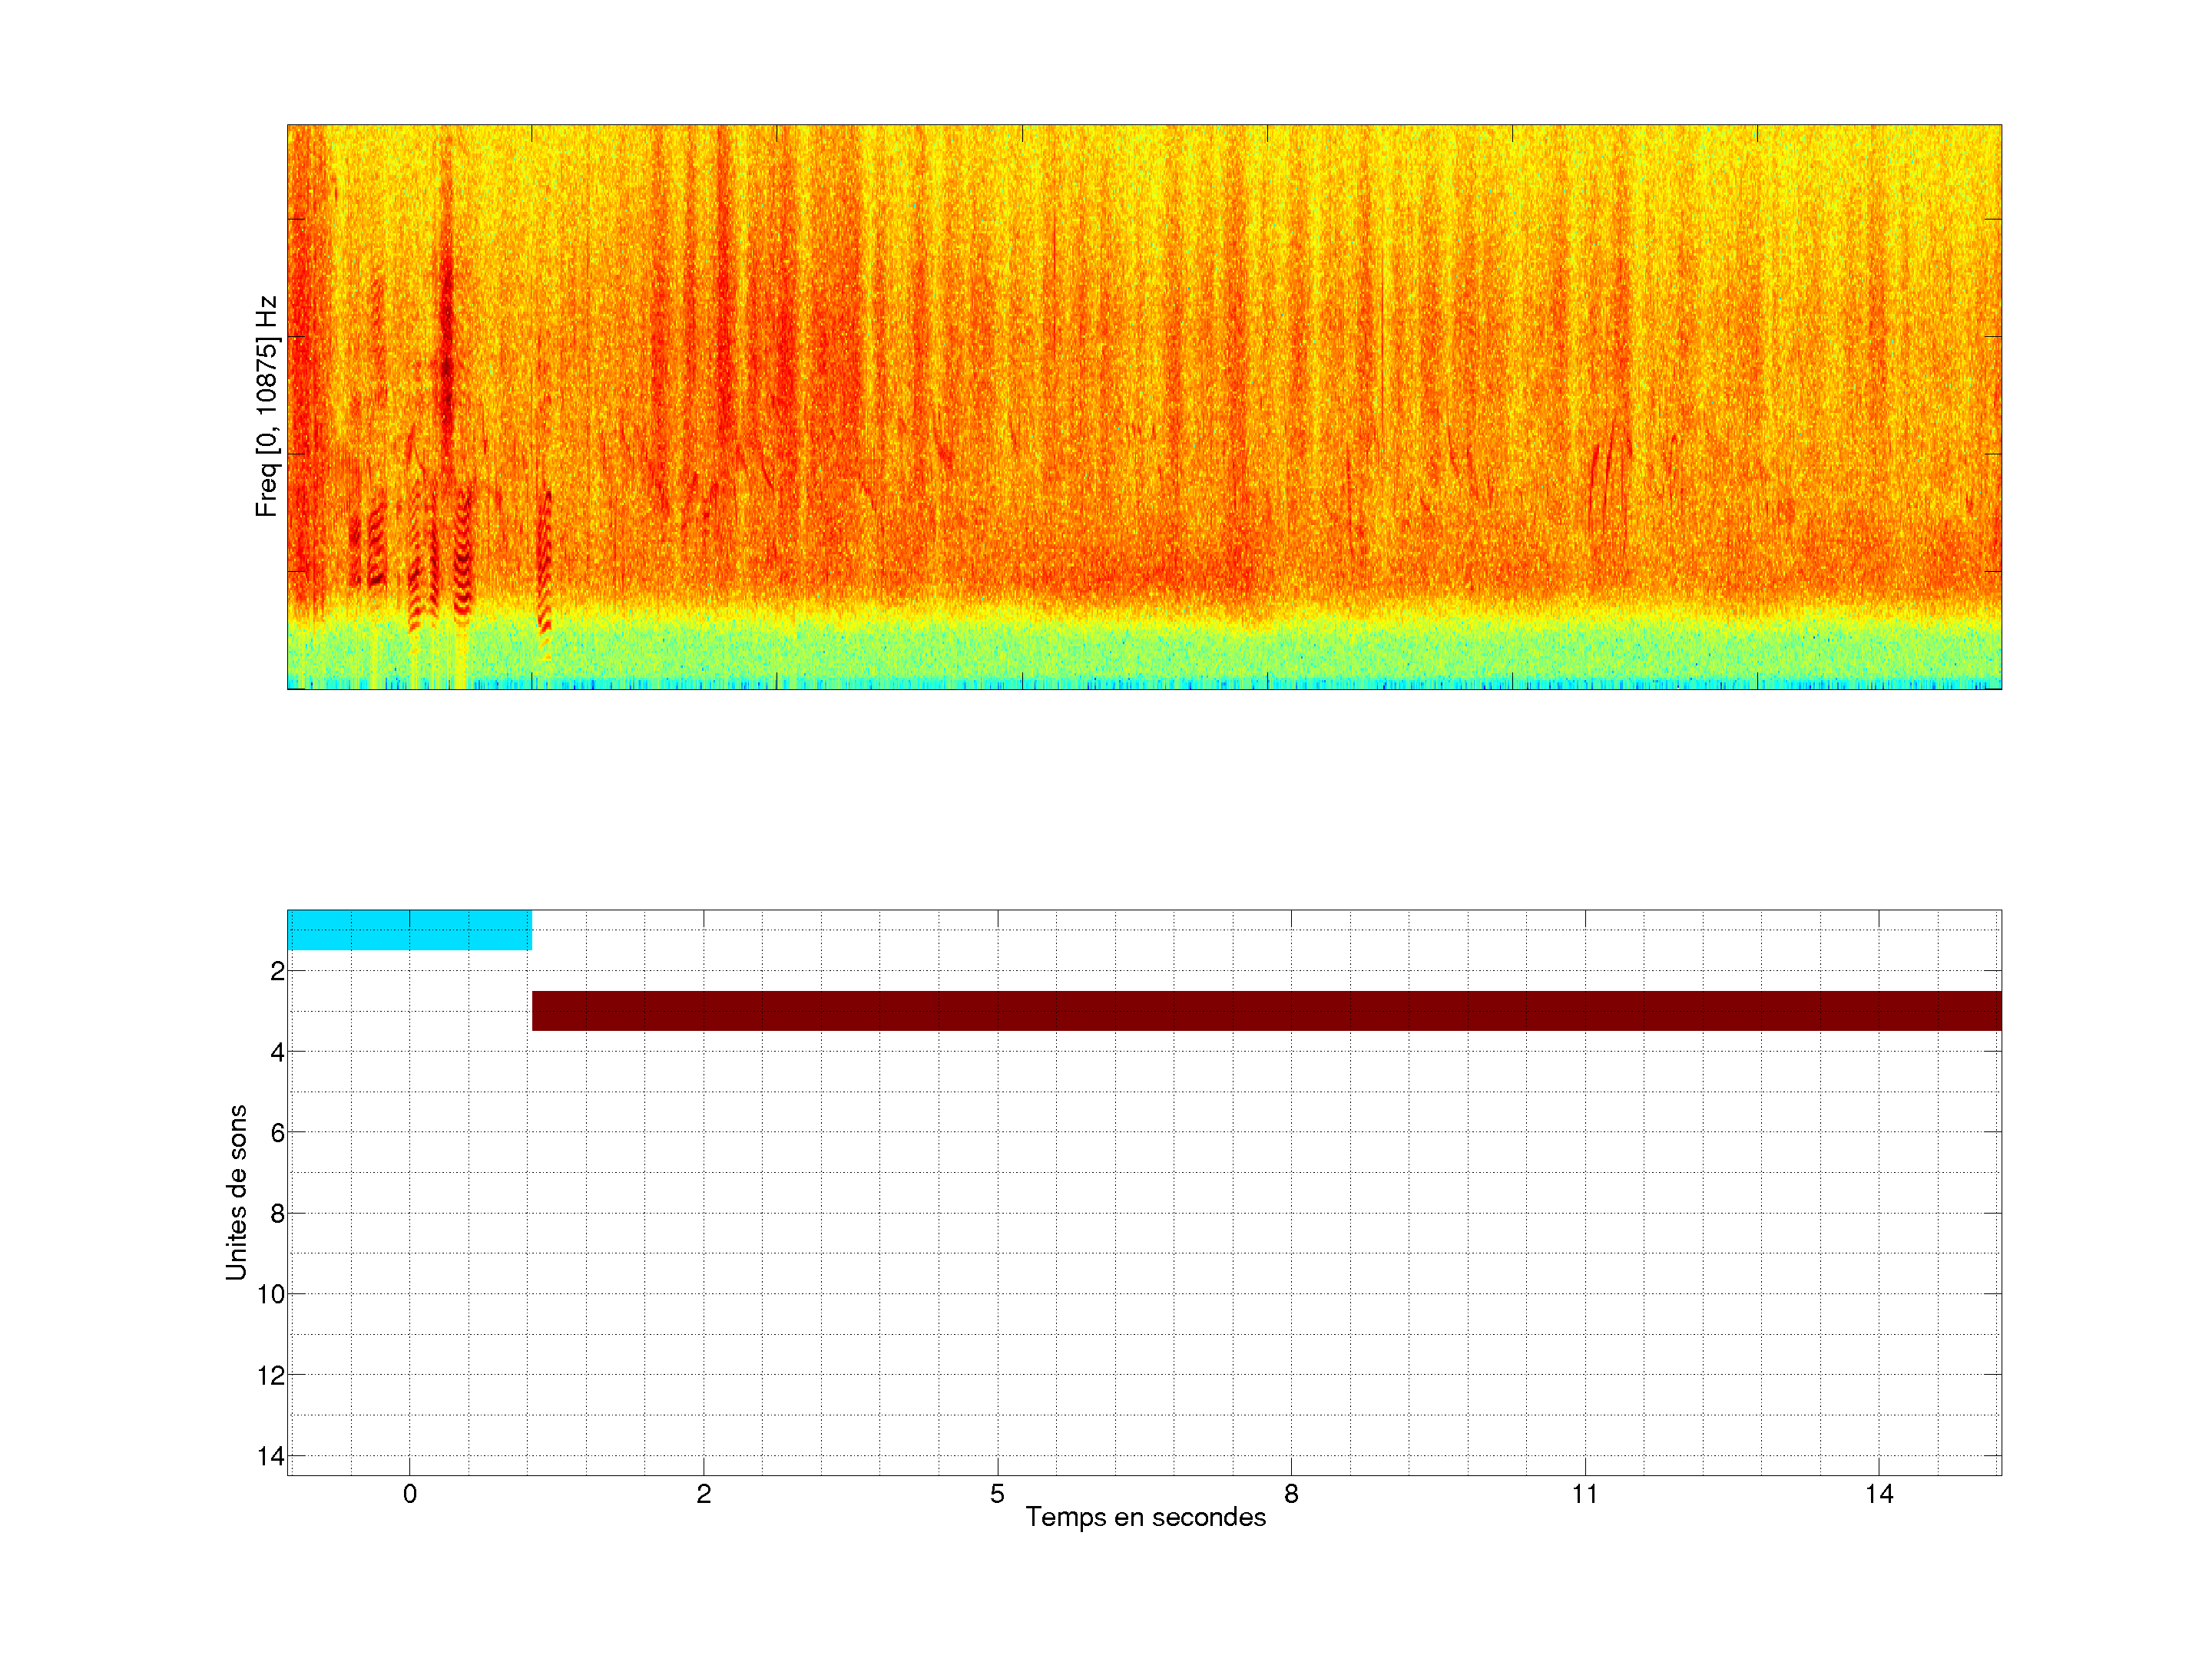2212x1658 pixels.
Task: Click the 'Temps en secondes' axis label
Action: coord(1145,1517)
